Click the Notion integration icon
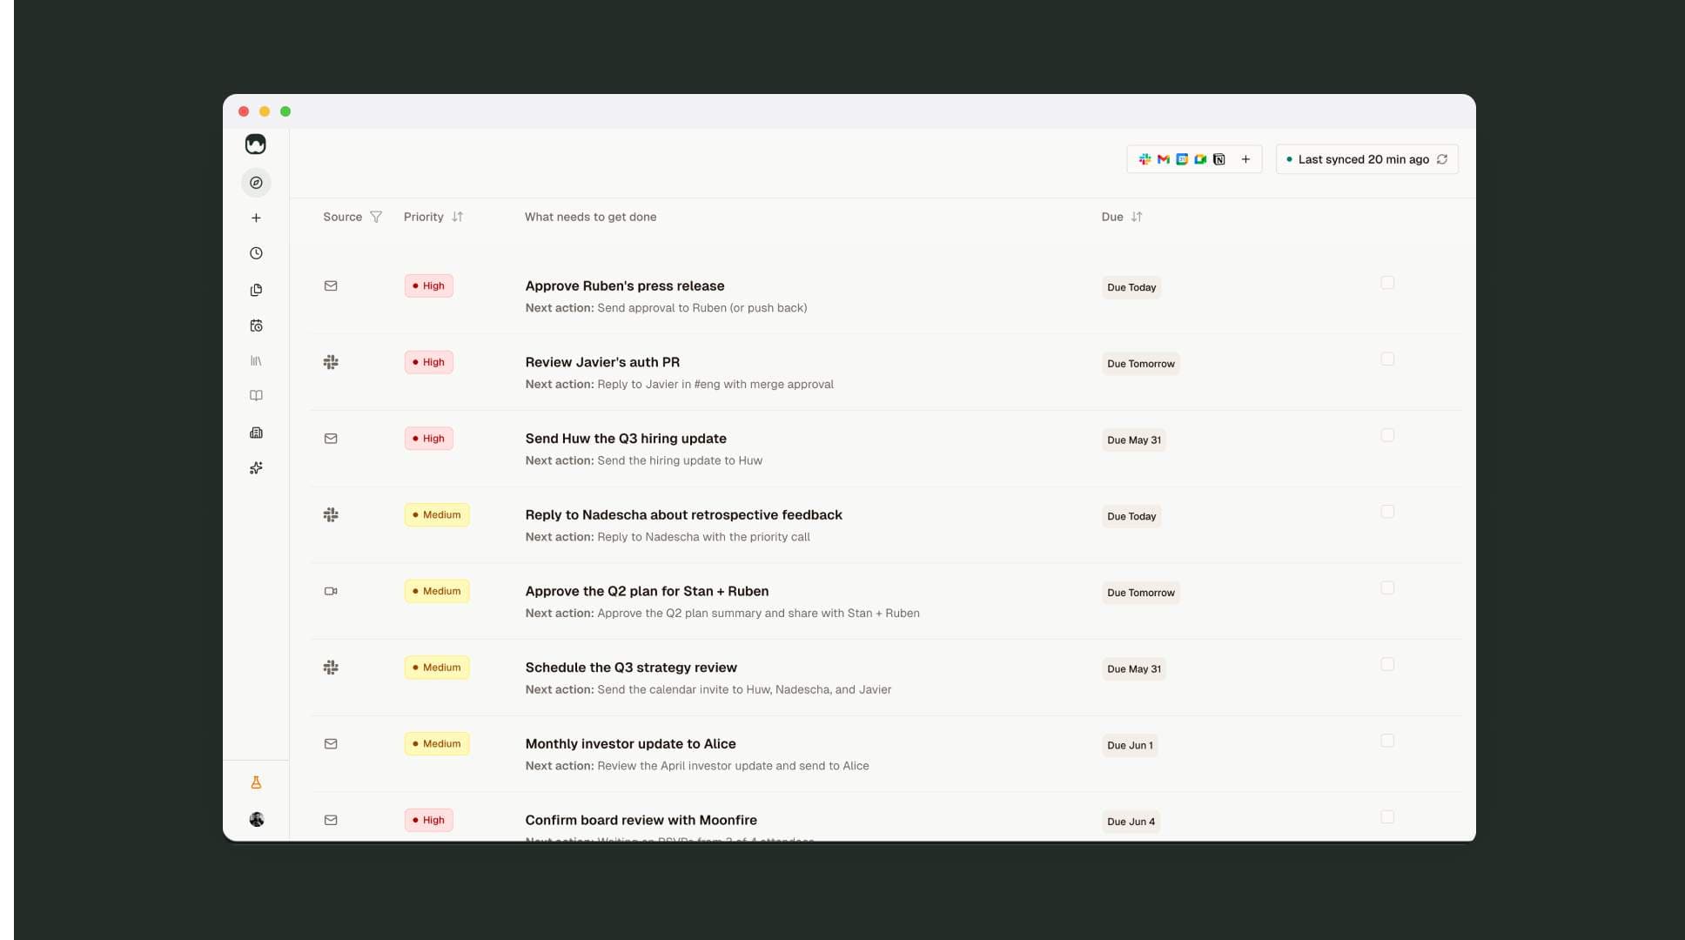 pos(1219,159)
